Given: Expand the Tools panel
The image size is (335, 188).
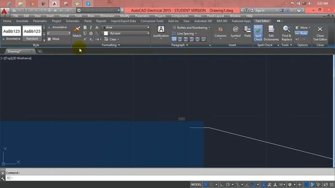Looking at the screenshot, I should (x=286, y=45).
